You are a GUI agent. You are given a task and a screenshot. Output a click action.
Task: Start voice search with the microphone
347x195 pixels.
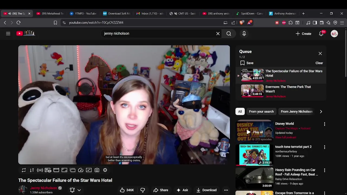point(244,34)
